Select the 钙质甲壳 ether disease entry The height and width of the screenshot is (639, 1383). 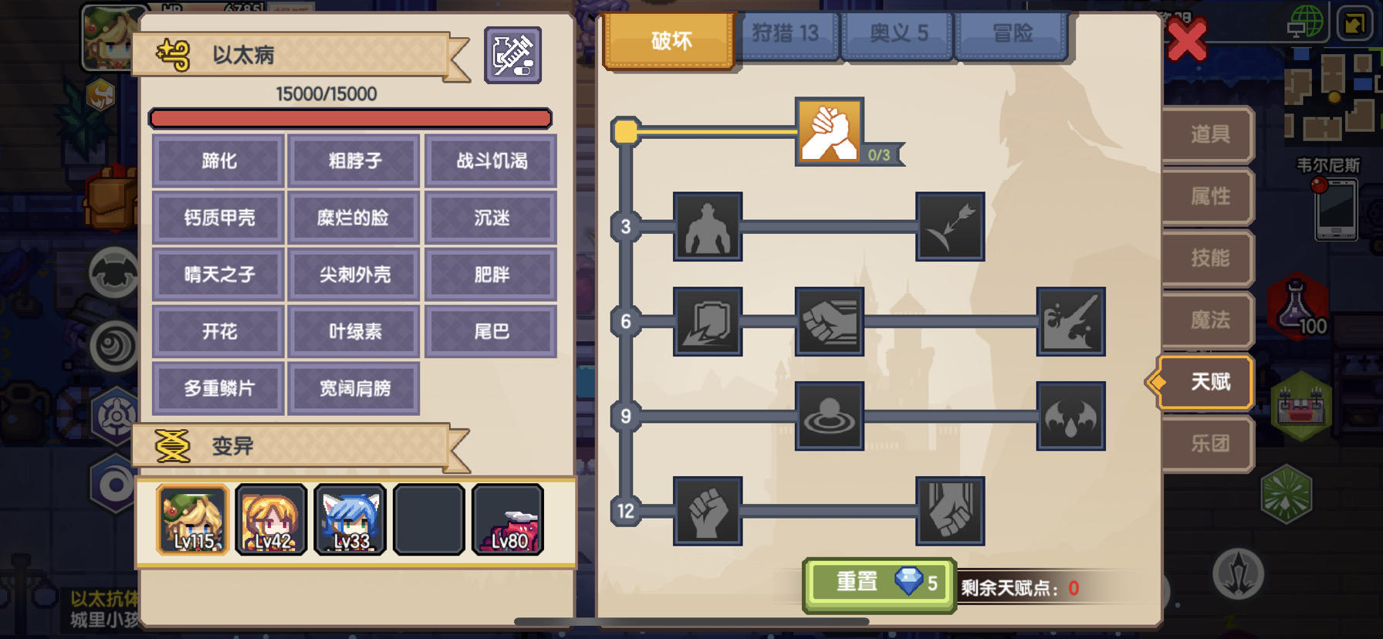click(219, 218)
